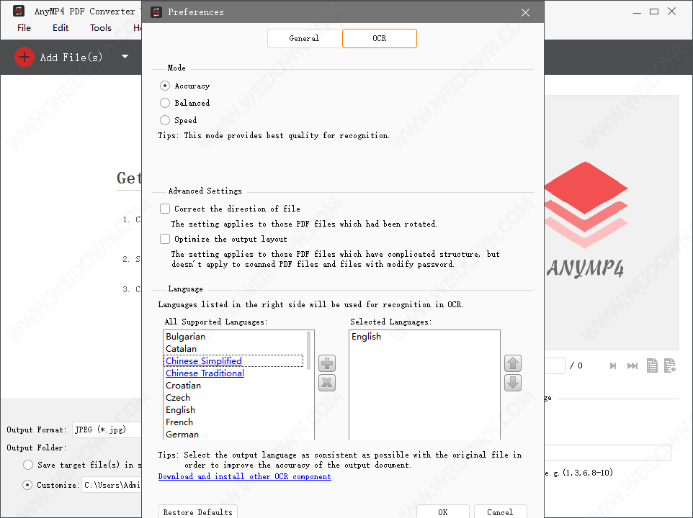
Task: Click the Preferences dialog title icon
Action: pyautogui.click(x=156, y=12)
